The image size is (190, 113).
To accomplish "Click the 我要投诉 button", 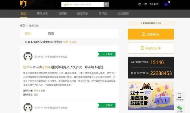I will (x=151, y=34).
